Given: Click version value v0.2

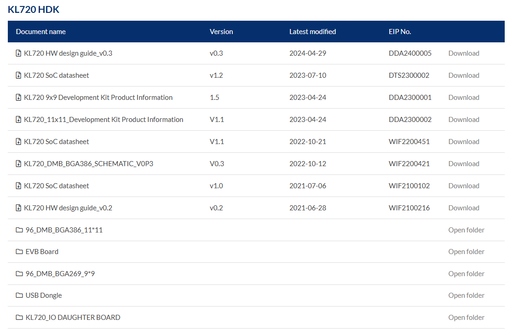Looking at the screenshot, I should [x=216, y=208].
